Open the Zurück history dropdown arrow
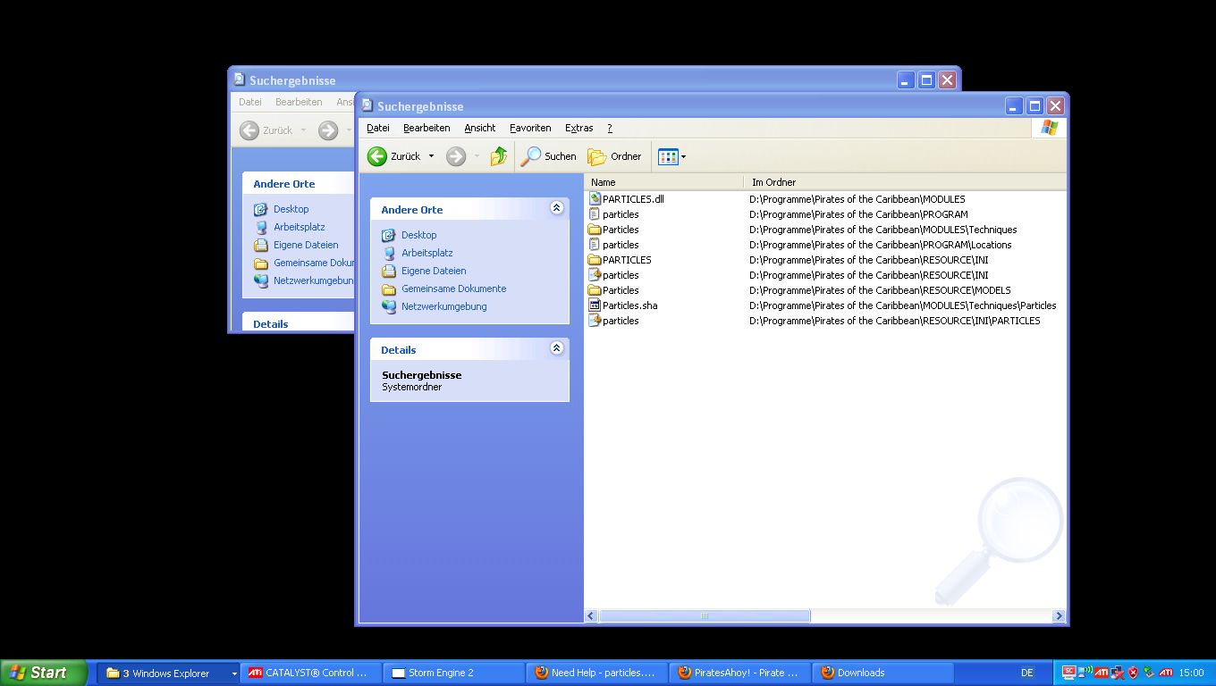The width and height of the screenshot is (1216, 686). pyautogui.click(x=431, y=156)
